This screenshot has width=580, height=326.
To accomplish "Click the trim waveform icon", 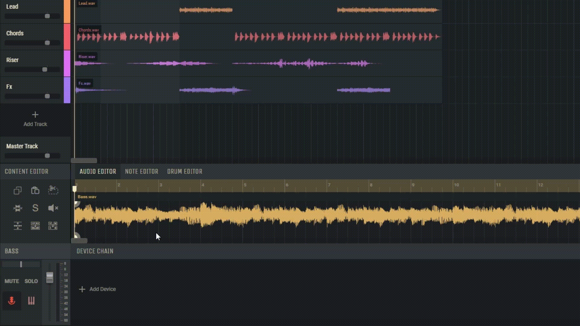I will [x=18, y=208].
